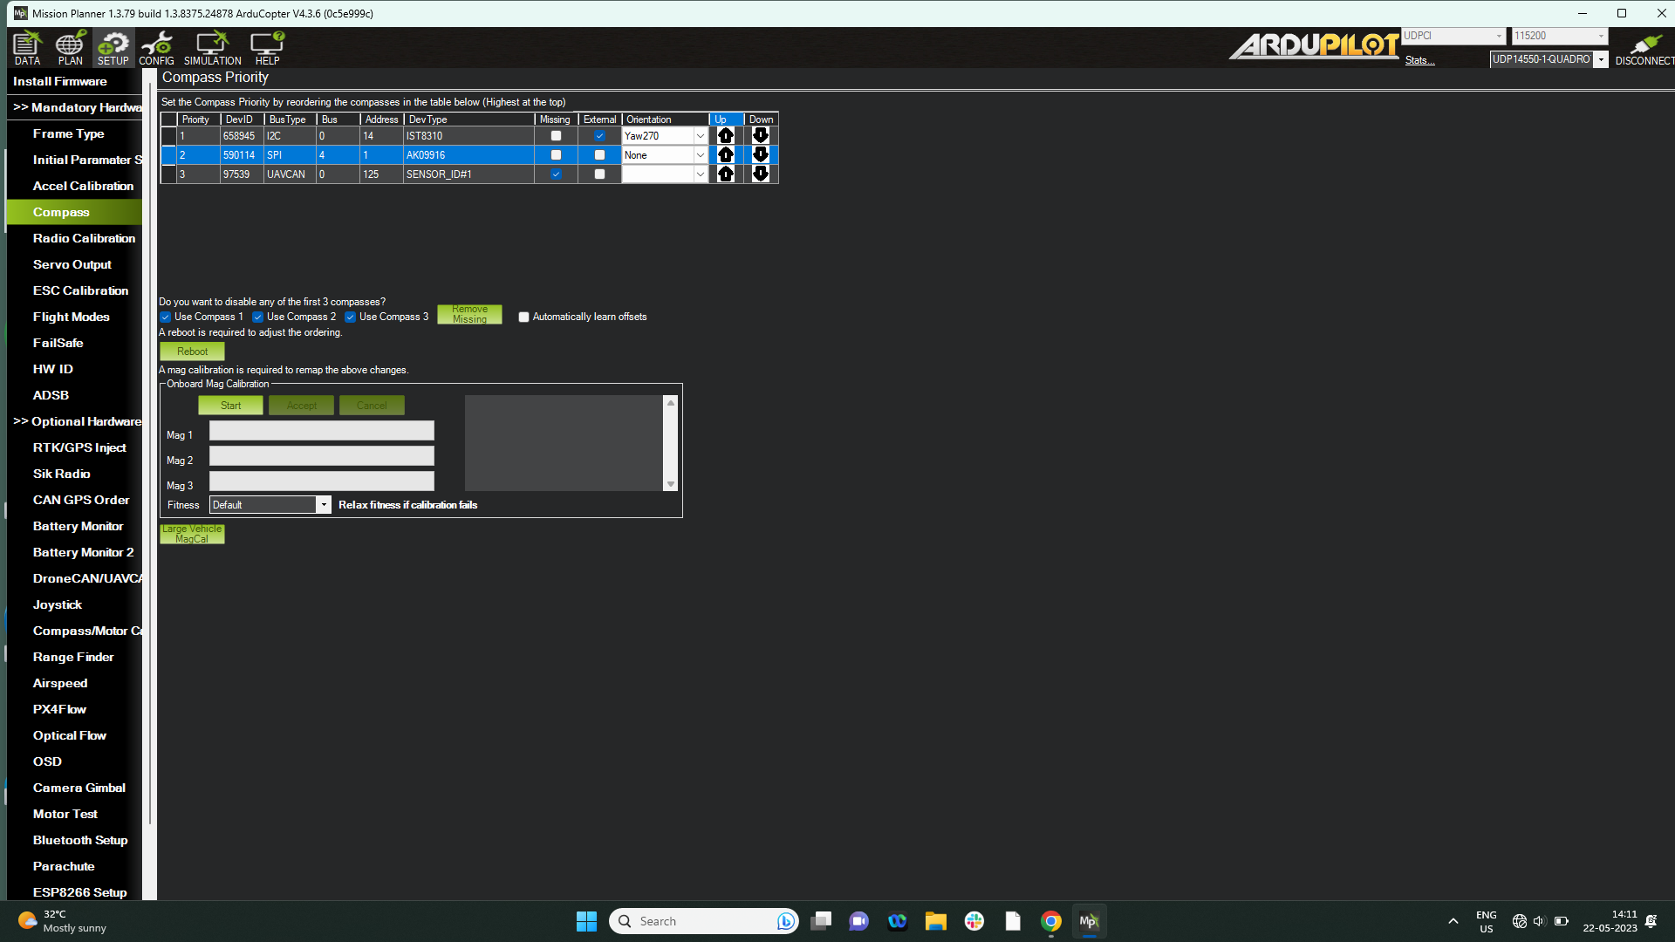Open the Fitness dropdown set to Default

coord(325,504)
